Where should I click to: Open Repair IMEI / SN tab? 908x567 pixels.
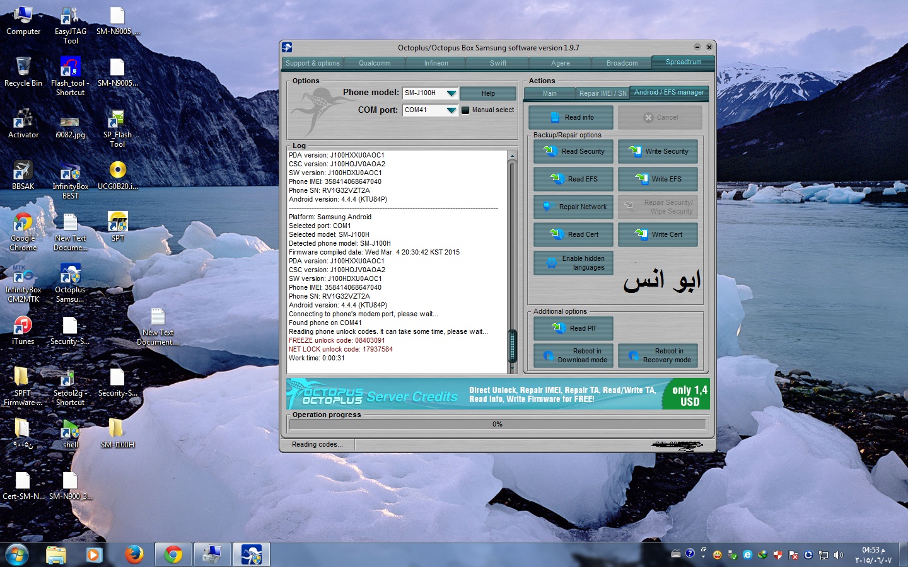point(603,93)
